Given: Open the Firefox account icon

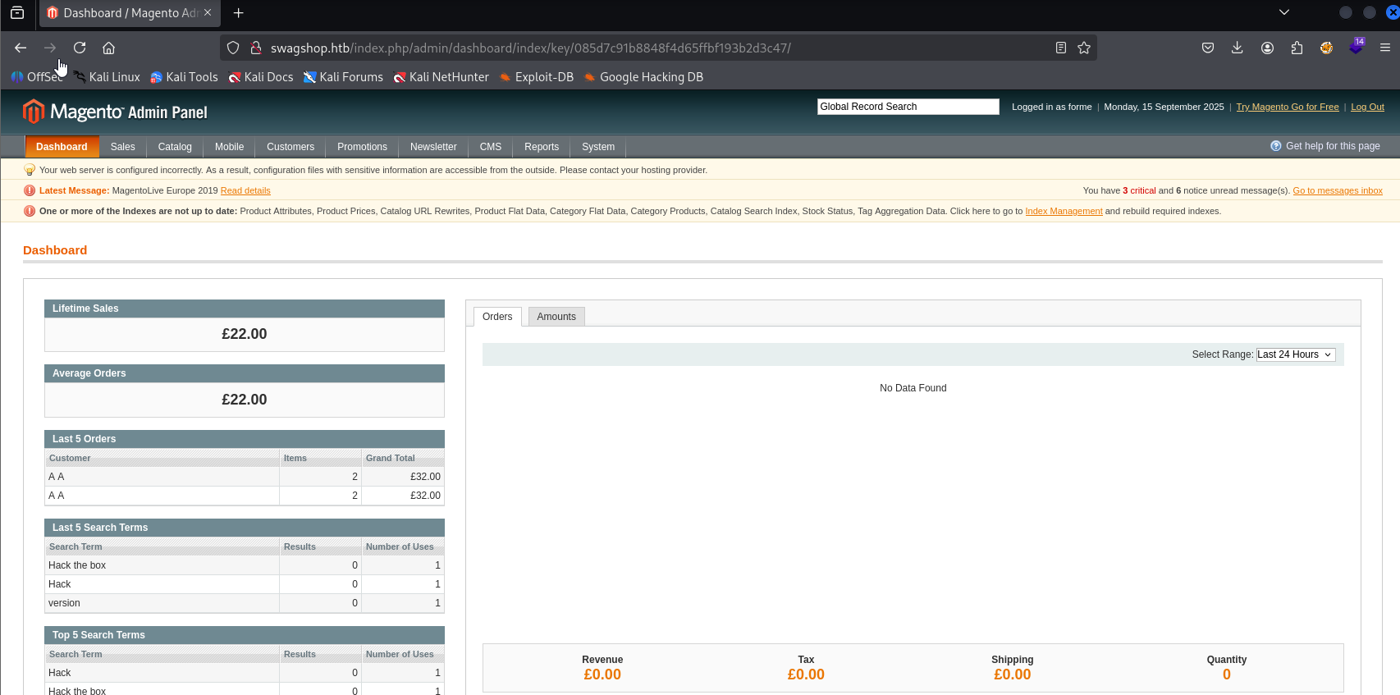Looking at the screenshot, I should [1267, 48].
